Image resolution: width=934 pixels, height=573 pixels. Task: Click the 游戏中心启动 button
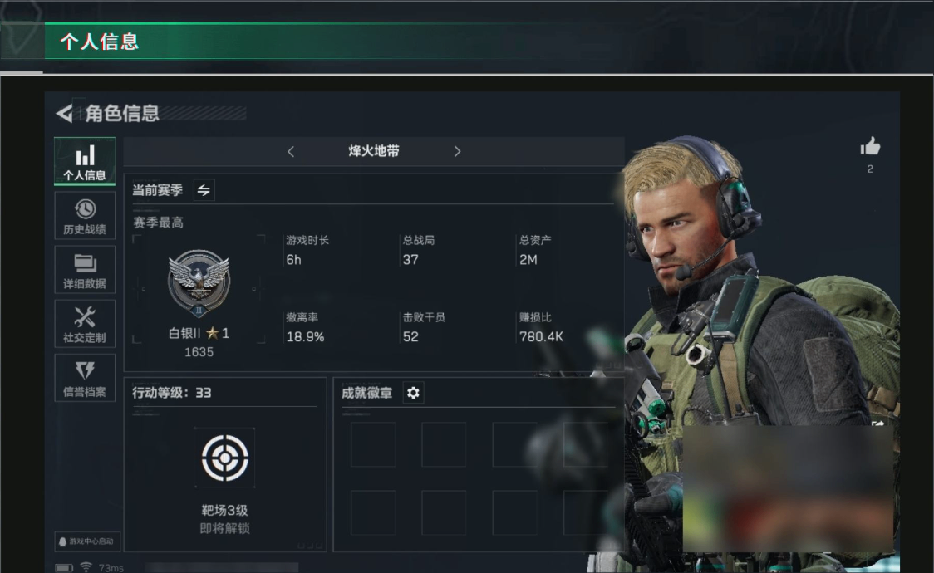click(x=87, y=541)
